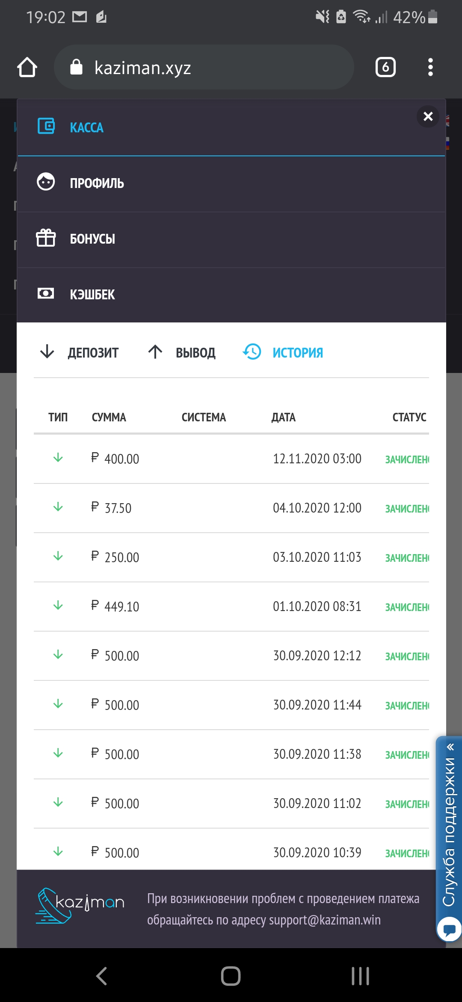
Task: Close the cashier popup panel
Action: coord(428,116)
